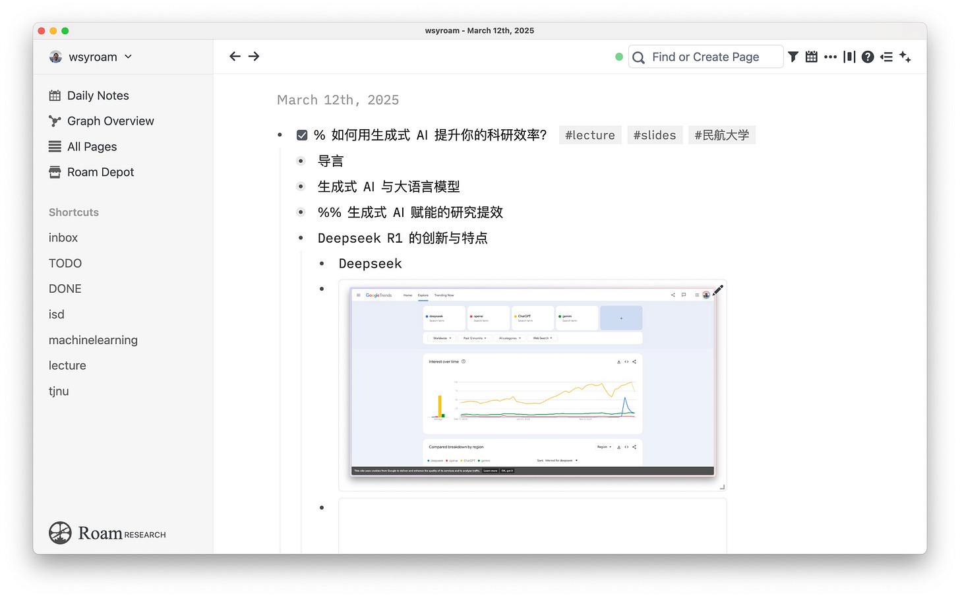Screen dimensions: 960x598
Task: Expand the 生成式 AI 赋能的研究提效 bullet
Action: pos(301,212)
